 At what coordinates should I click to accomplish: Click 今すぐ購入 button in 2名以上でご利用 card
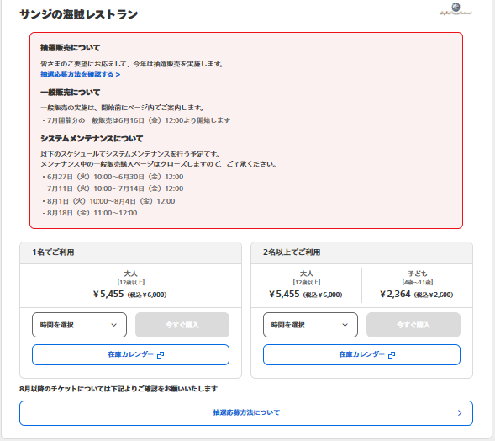click(413, 325)
